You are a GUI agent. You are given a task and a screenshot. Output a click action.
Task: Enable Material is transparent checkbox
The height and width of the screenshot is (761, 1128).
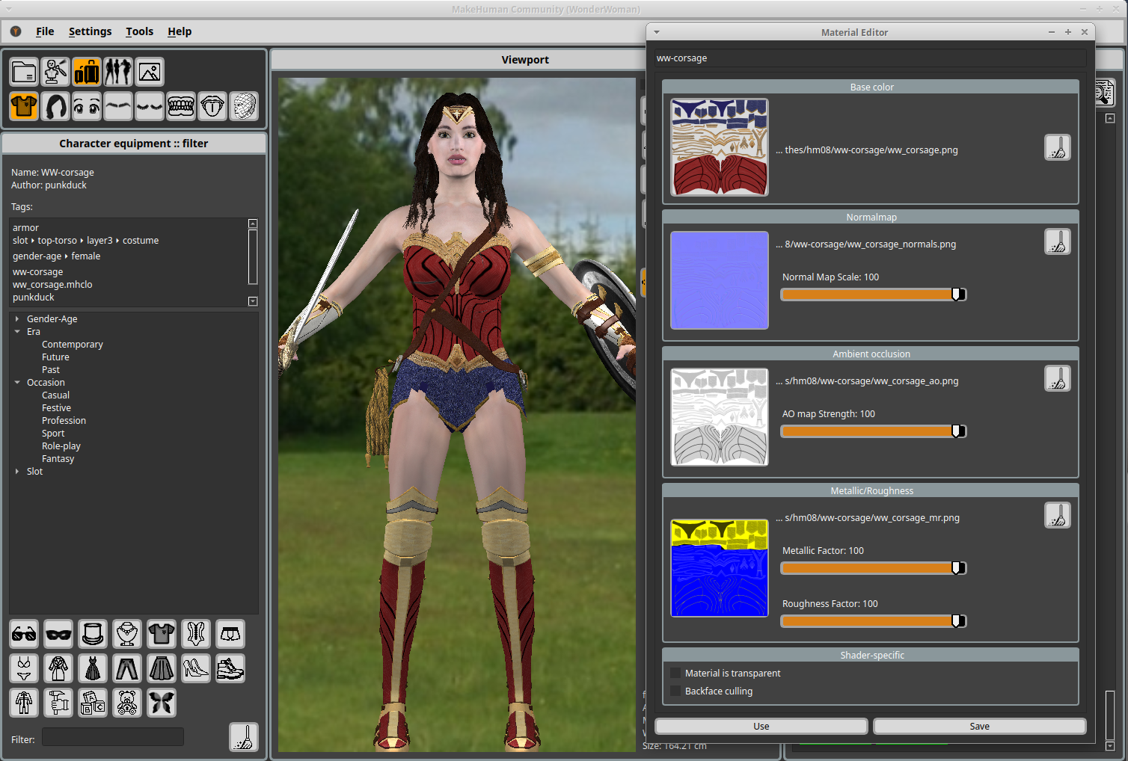[x=675, y=674]
